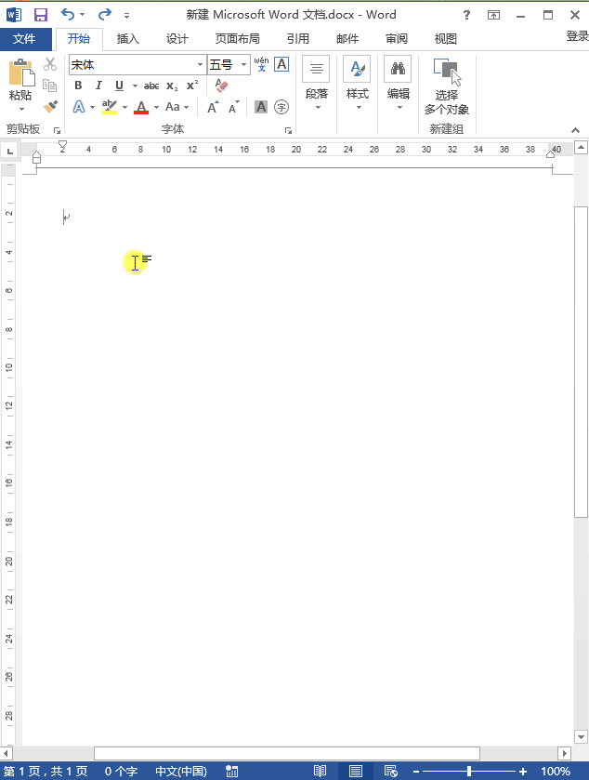Open the undo history dropdown arrow

(x=82, y=15)
